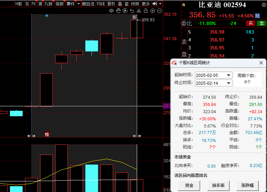Open dropdown arrow next to 事件
This screenshot has width=267, height=192.
point(78,3)
